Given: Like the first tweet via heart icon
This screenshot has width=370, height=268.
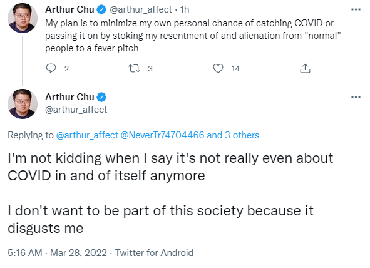Looking at the screenshot, I should [218, 68].
